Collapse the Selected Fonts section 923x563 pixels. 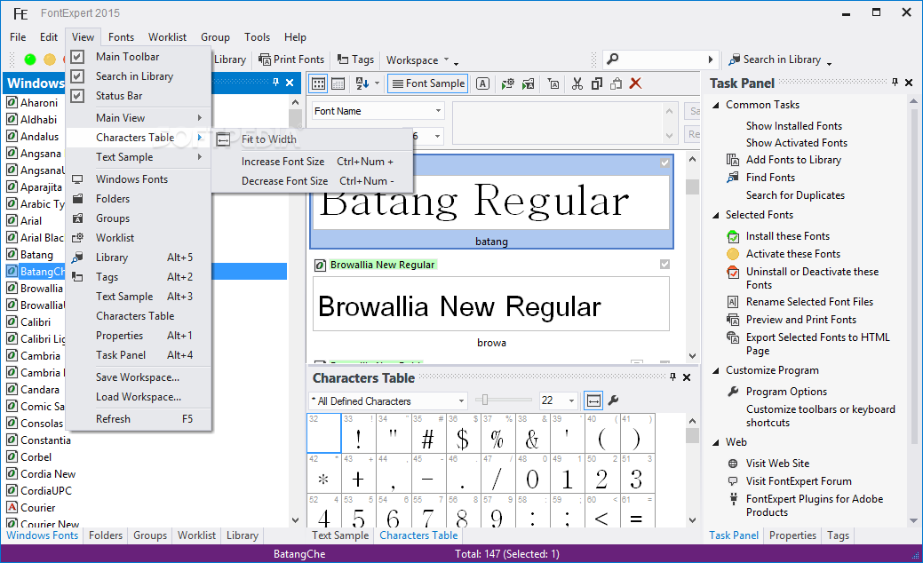pyautogui.click(x=716, y=215)
